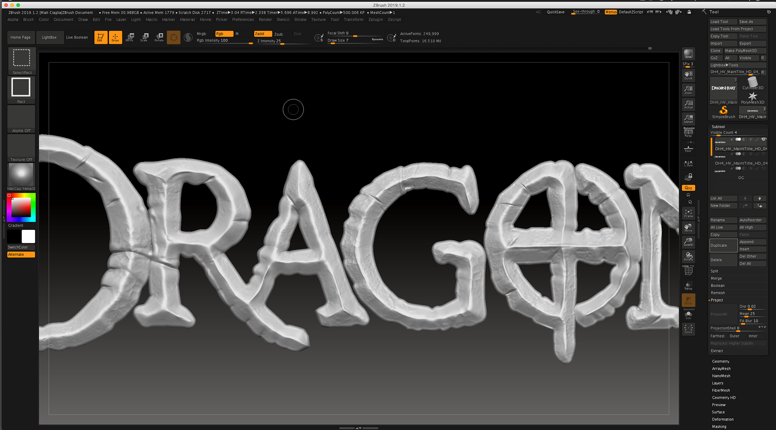The height and width of the screenshot is (430, 776).
Task: Choose the SimpleBrush tool
Action: [x=723, y=113]
